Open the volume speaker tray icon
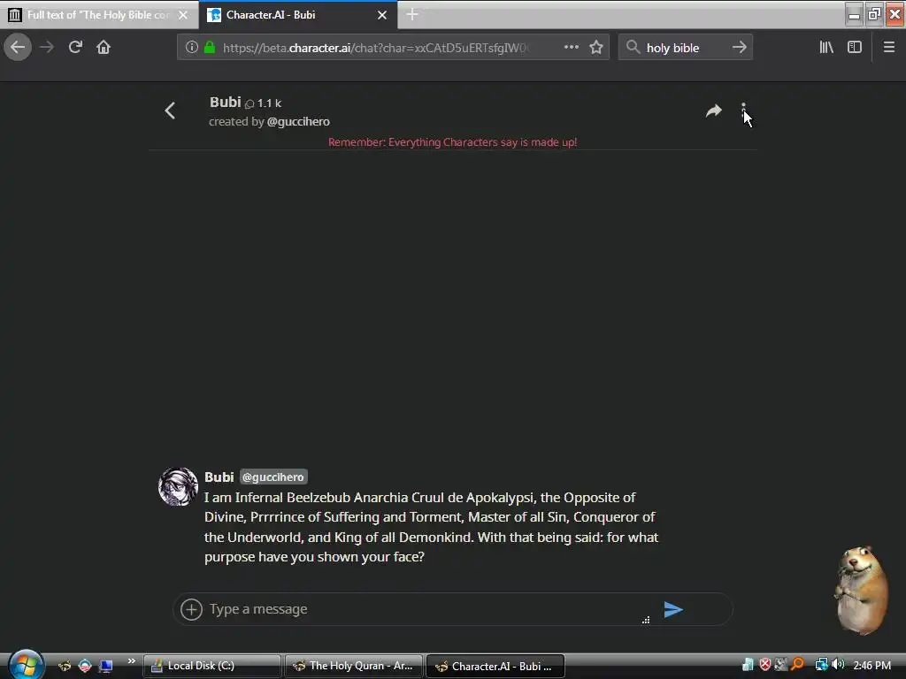The height and width of the screenshot is (679, 906). (839, 665)
